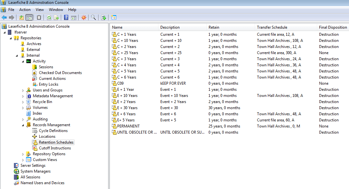
Task: Select Named Users and Devices
Action: click(x=42, y=183)
